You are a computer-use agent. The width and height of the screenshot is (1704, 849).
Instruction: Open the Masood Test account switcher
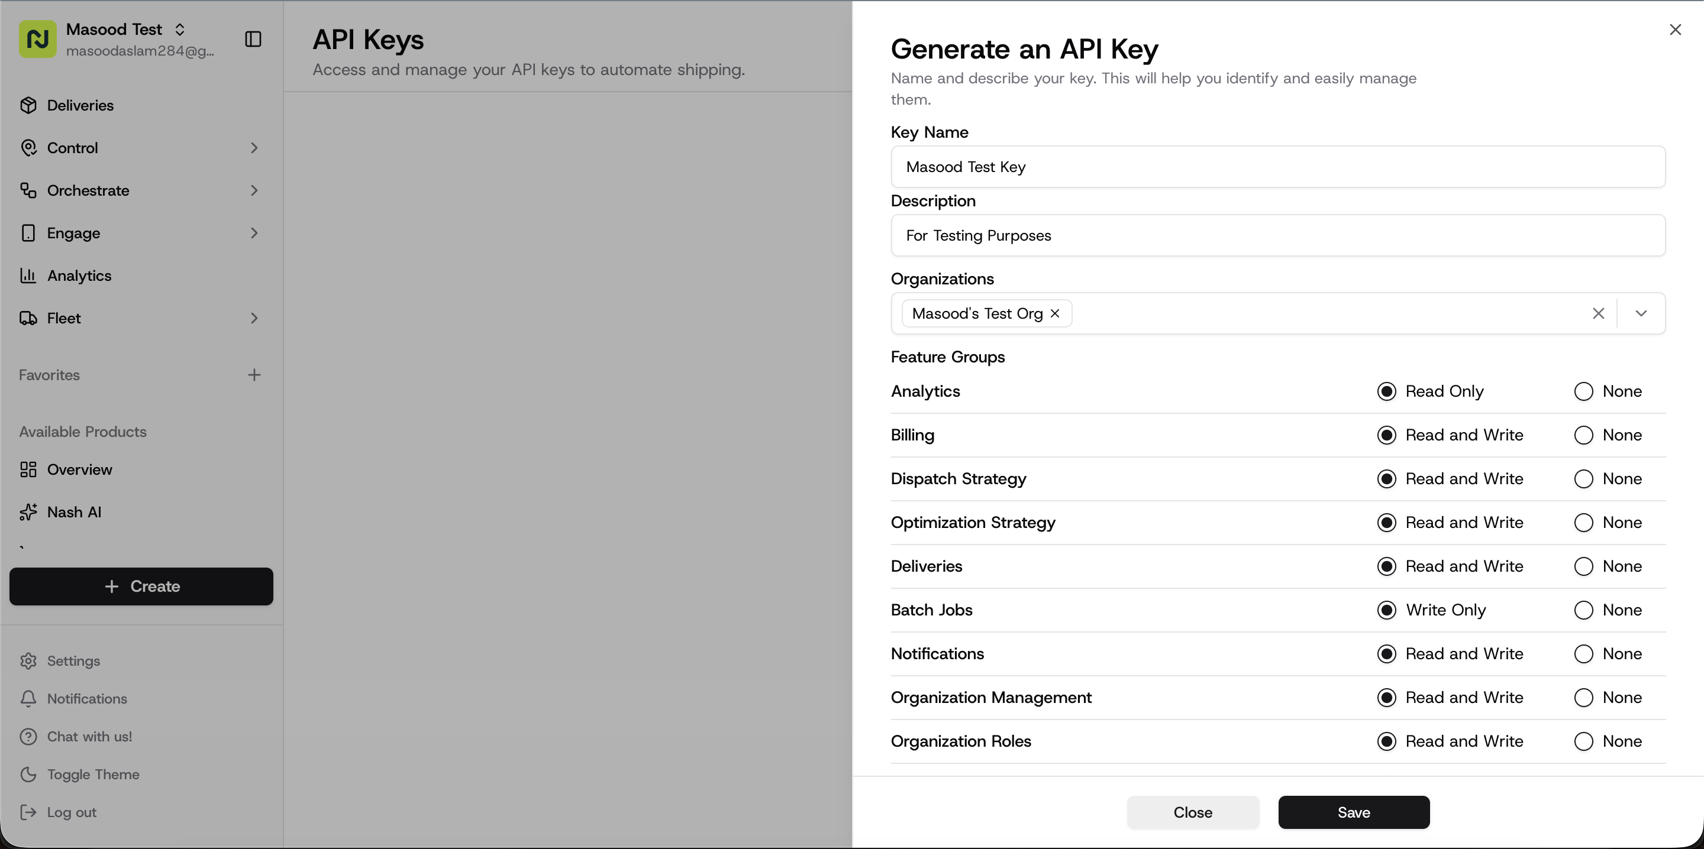coord(180,29)
